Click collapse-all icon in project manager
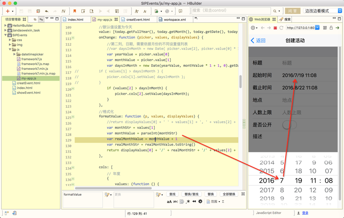The width and height of the screenshot is (344, 218). 35,19
